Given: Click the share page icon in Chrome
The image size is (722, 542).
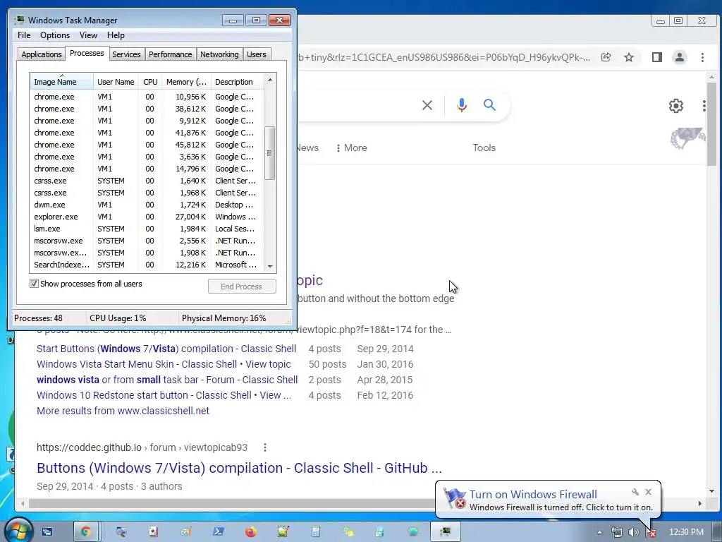Looking at the screenshot, I should click(606, 57).
